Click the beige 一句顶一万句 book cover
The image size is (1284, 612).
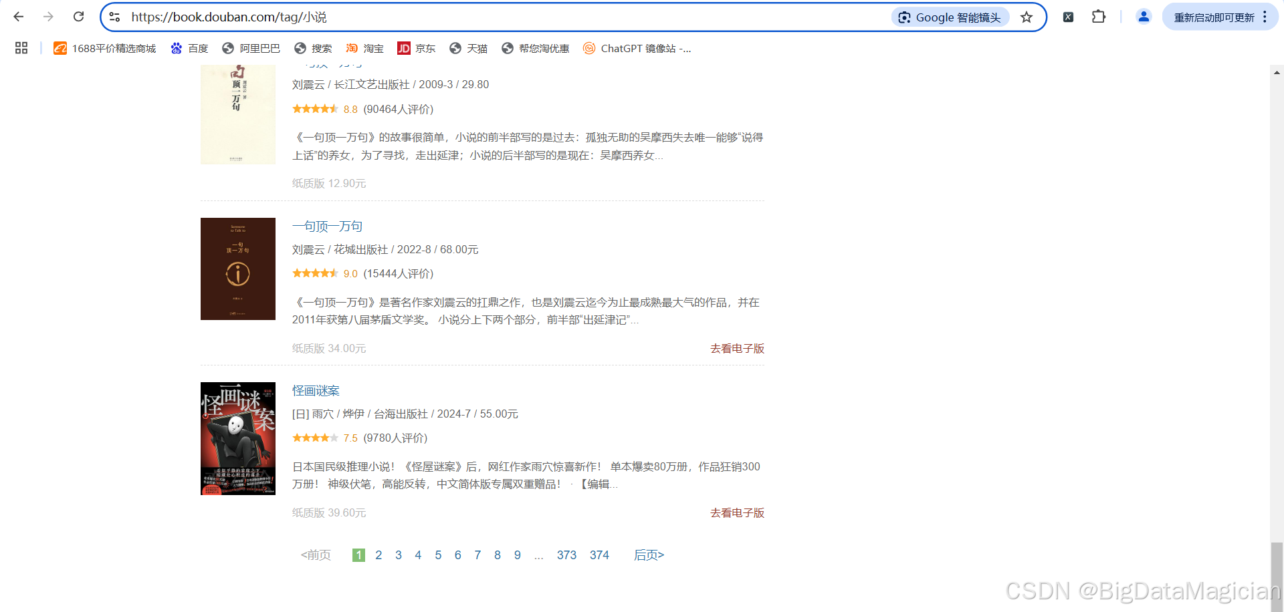coord(238,114)
